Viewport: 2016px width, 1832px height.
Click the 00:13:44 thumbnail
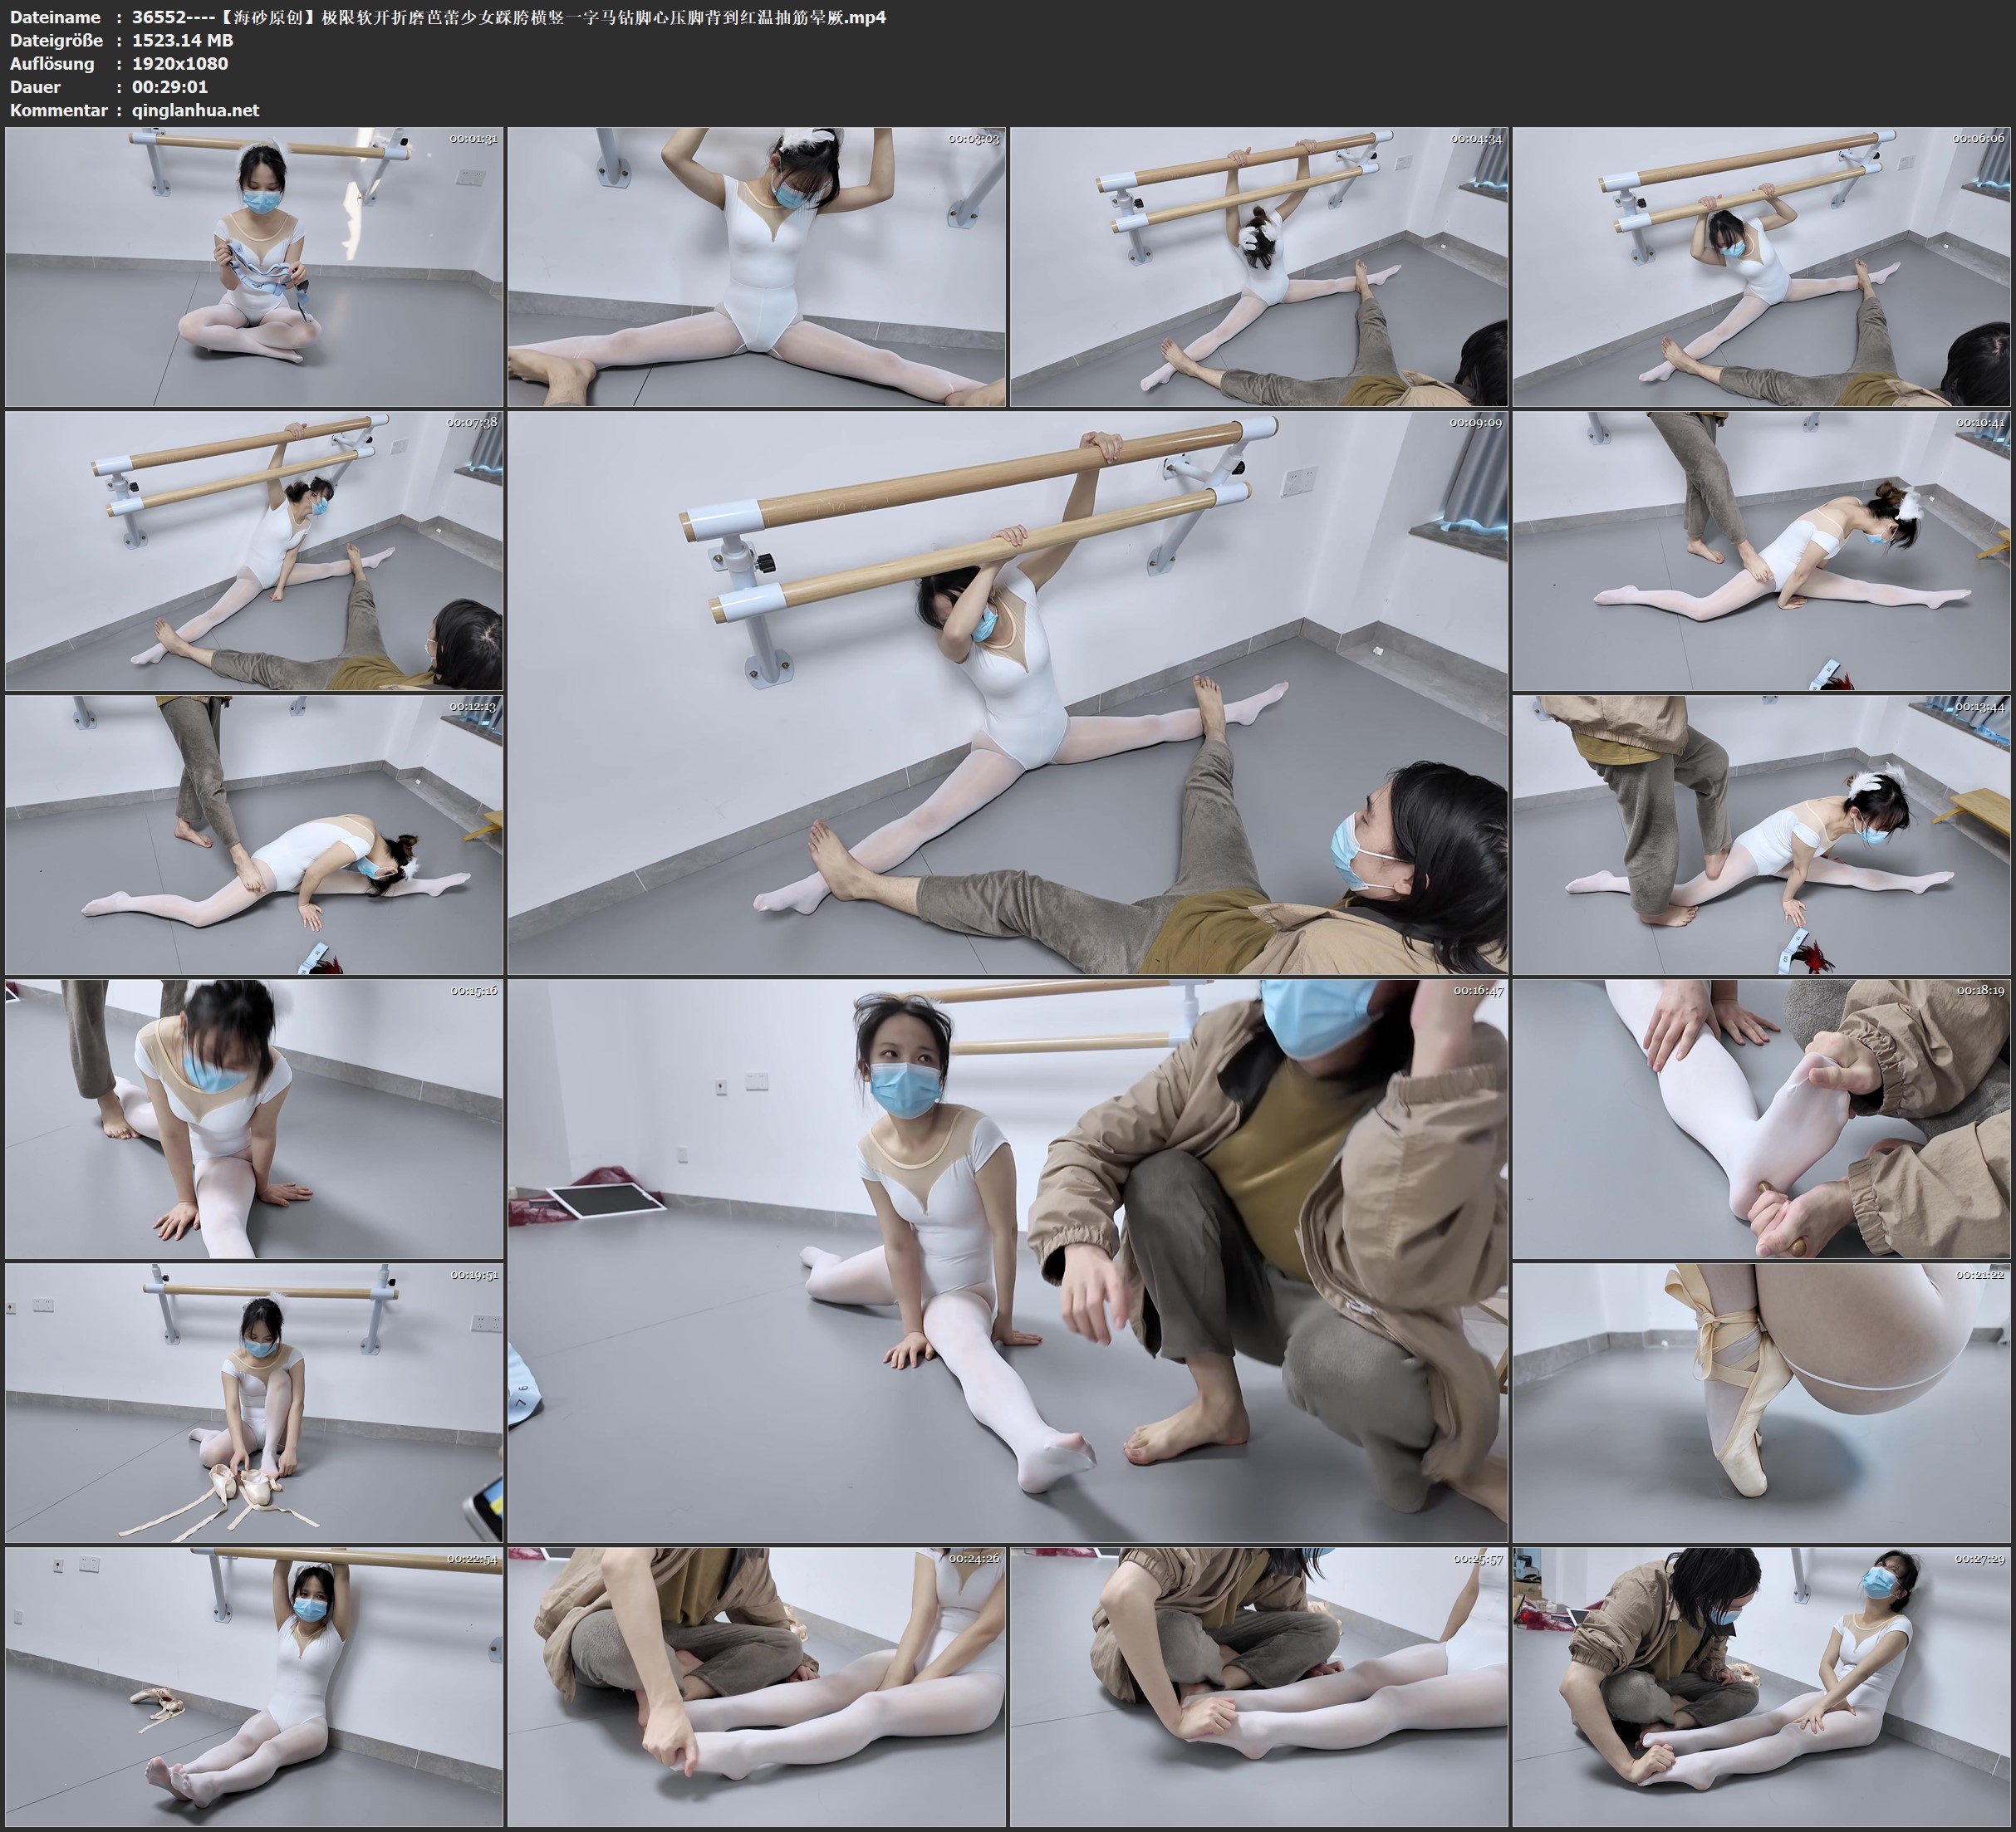coord(1762,835)
